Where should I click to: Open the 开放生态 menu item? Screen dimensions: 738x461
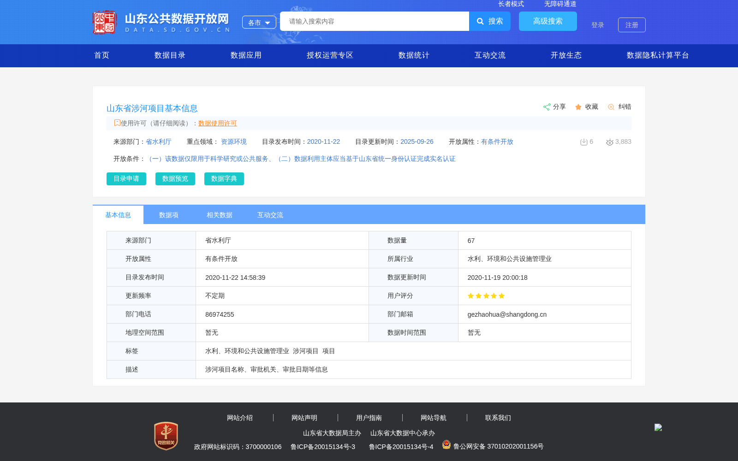click(566, 55)
